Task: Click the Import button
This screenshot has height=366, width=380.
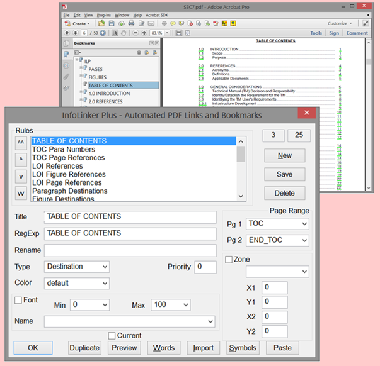Action: pyautogui.click(x=204, y=348)
